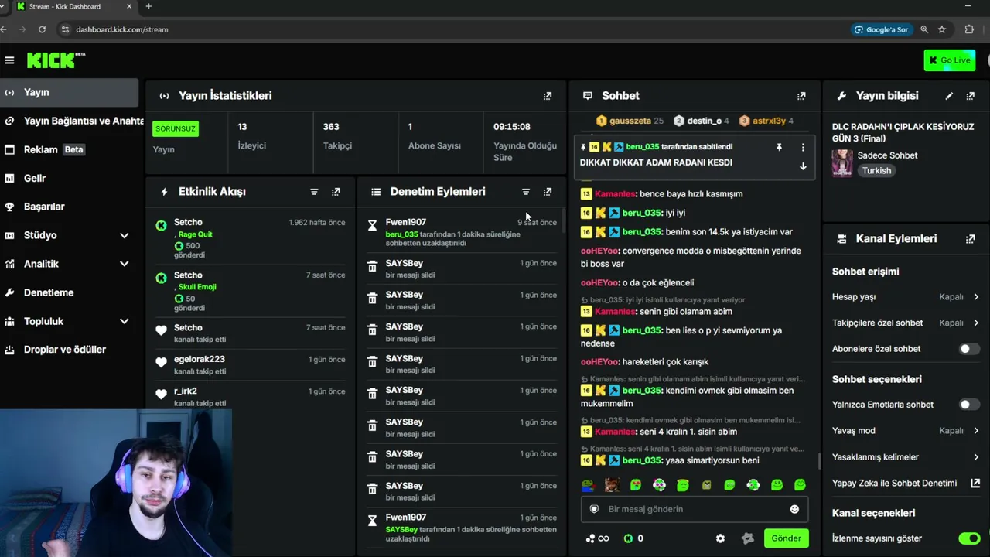
Task: Pop out the Yayın İstatistikleri panel
Action: [548, 96]
